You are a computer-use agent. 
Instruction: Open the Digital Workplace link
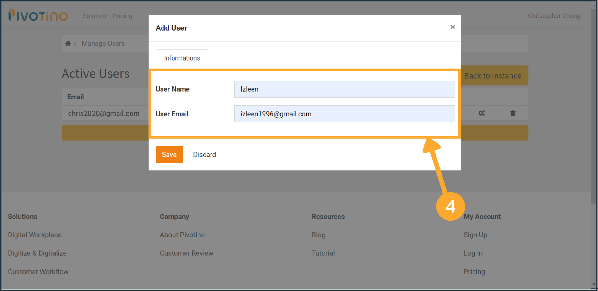point(35,235)
